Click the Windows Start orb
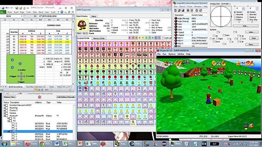Image resolution: width=262 pixels, height=147 pixels. (4, 144)
